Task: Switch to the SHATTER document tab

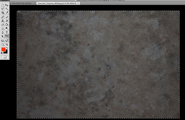Action: [x=21, y=3]
